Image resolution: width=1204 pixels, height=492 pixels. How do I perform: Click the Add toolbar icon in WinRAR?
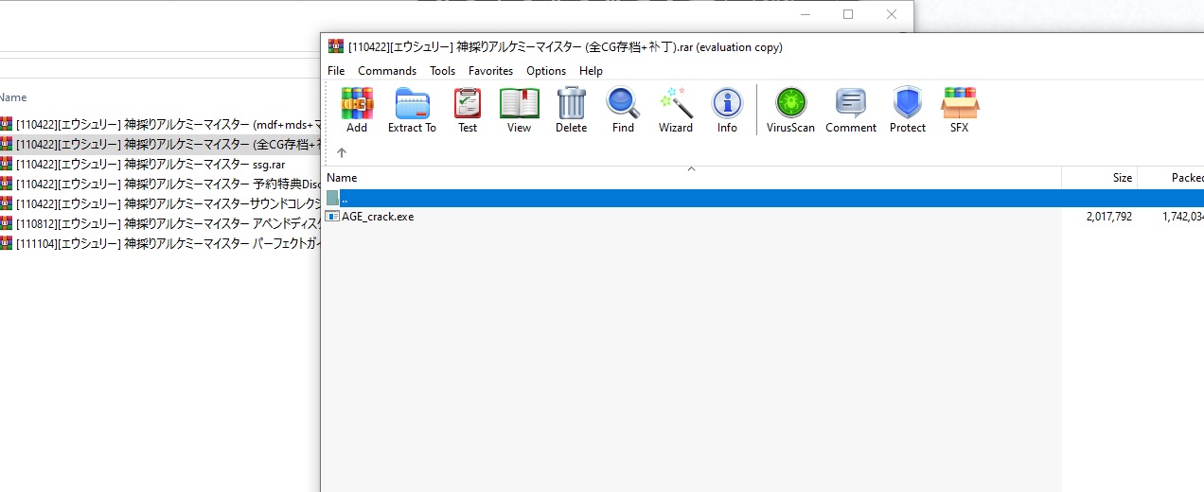pyautogui.click(x=357, y=110)
